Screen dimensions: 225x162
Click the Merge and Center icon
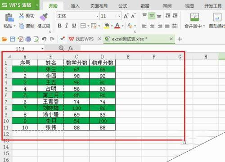194,17
